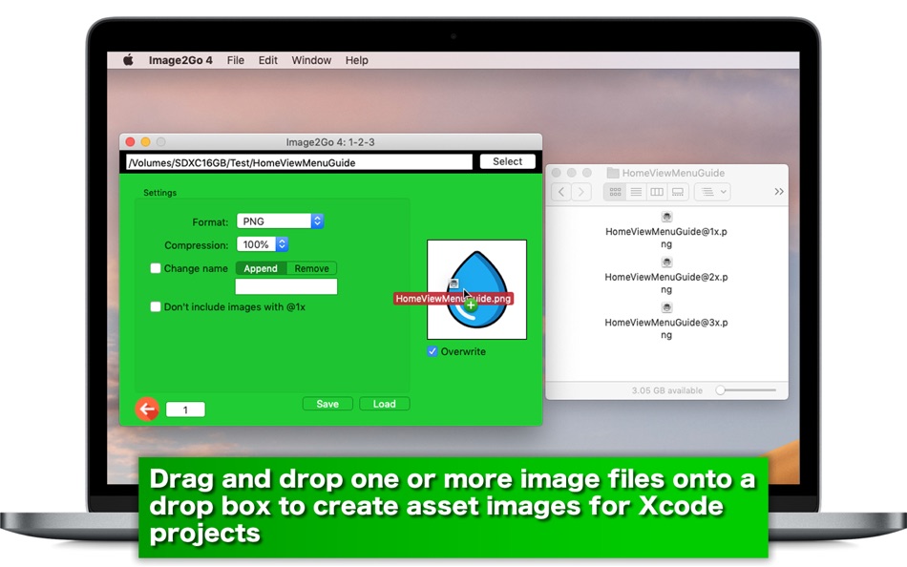Go forward in Finder window

tap(581, 192)
